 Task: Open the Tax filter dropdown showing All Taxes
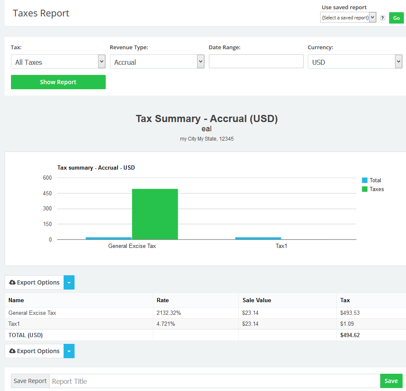[x=58, y=62]
